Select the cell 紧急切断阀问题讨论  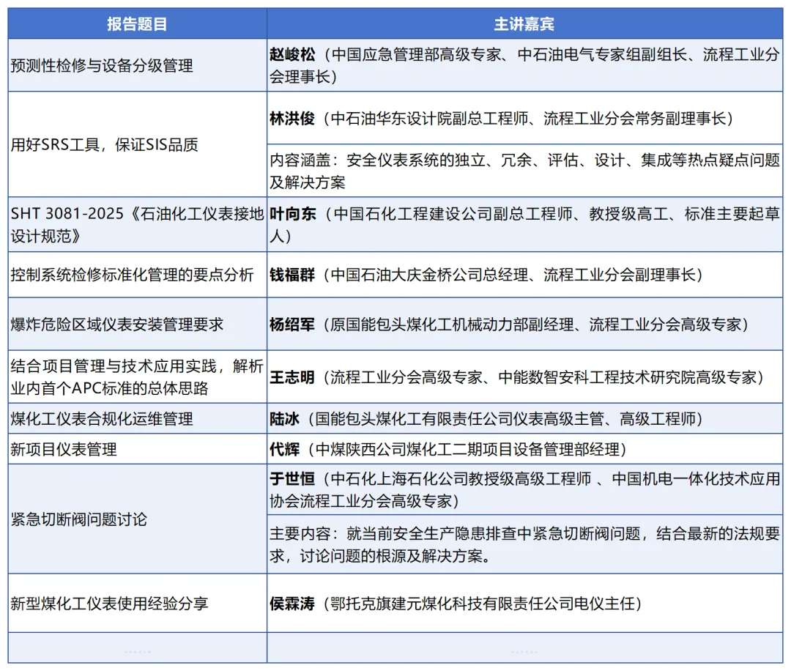[137, 519]
